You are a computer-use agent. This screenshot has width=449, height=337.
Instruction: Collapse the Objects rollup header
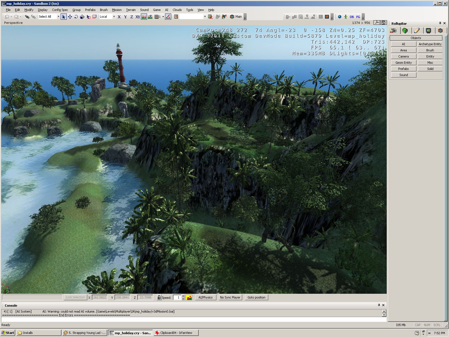pos(416,38)
